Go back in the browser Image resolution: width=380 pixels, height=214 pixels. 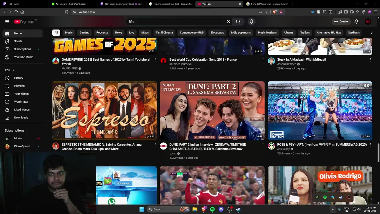[4, 12]
